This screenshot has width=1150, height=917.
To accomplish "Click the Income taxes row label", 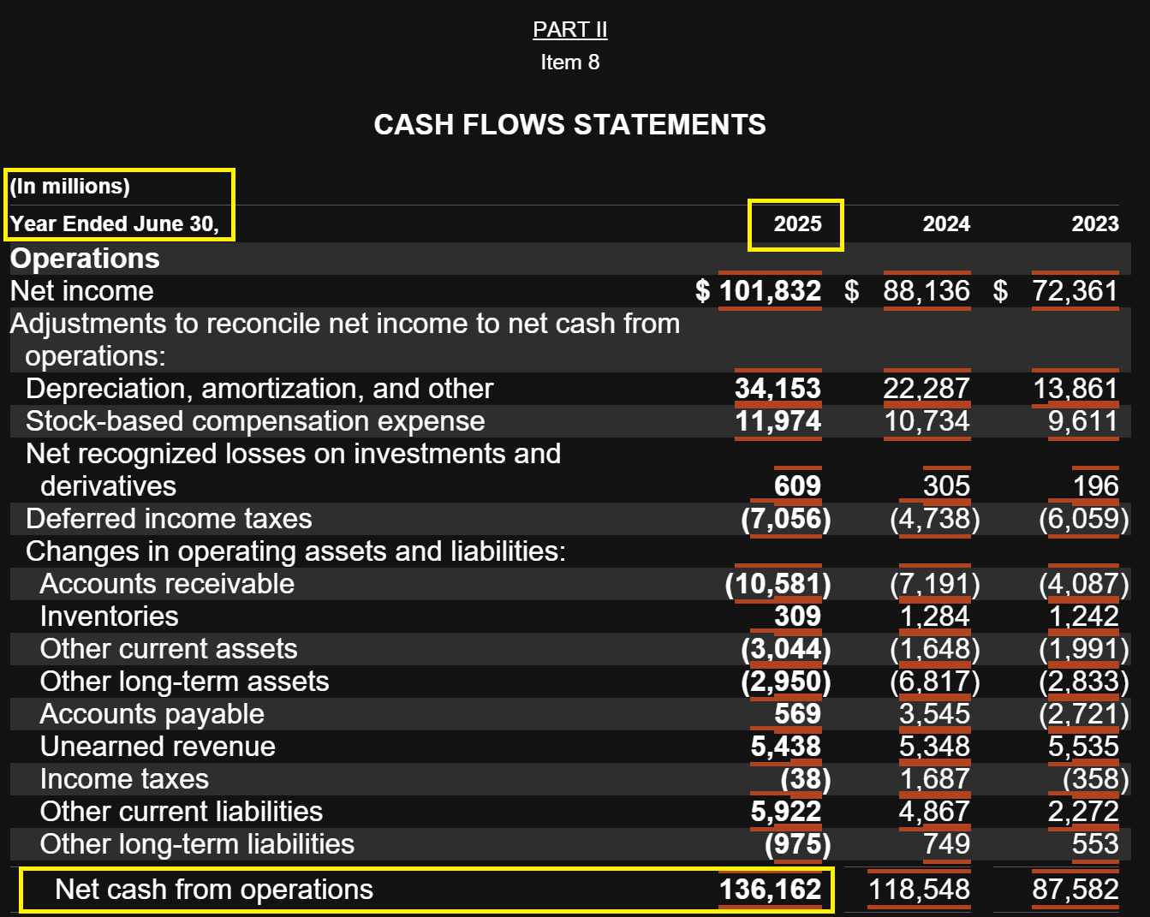I will [124, 779].
